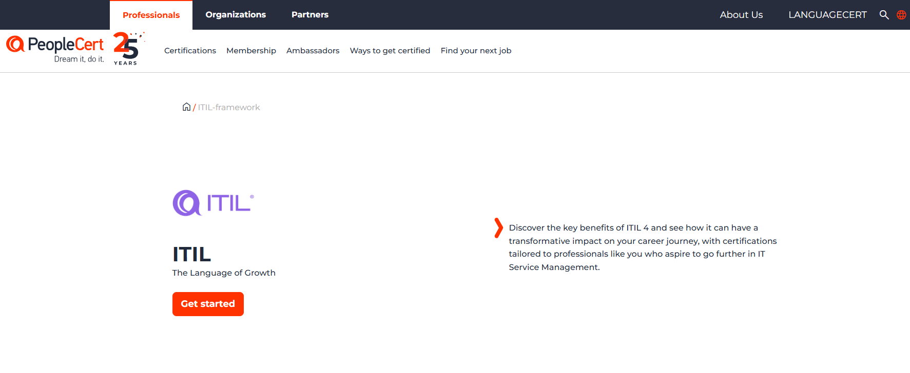
Task: Click the 'Dream it, do it.' slogan
Action: 79,59
